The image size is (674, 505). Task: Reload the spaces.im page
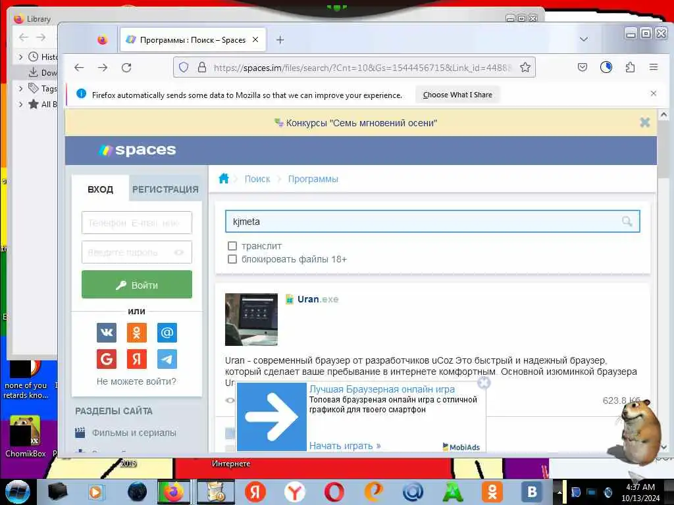[x=126, y=68]
